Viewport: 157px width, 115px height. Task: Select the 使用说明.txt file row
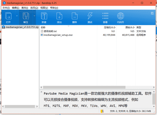click(97, 31)
